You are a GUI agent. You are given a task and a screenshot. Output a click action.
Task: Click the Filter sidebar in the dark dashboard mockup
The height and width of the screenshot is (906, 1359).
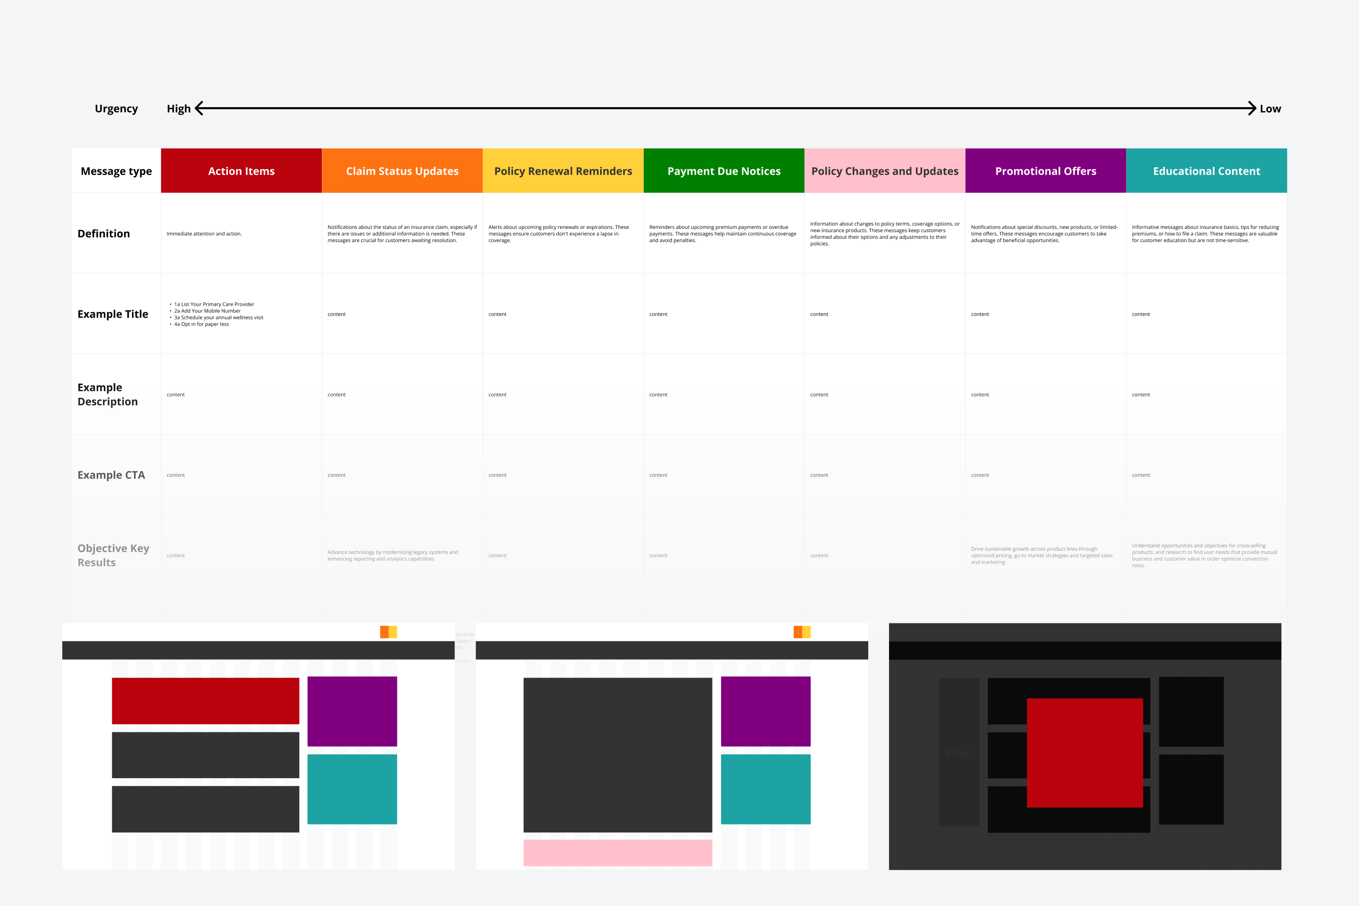[x=958, y=753]
